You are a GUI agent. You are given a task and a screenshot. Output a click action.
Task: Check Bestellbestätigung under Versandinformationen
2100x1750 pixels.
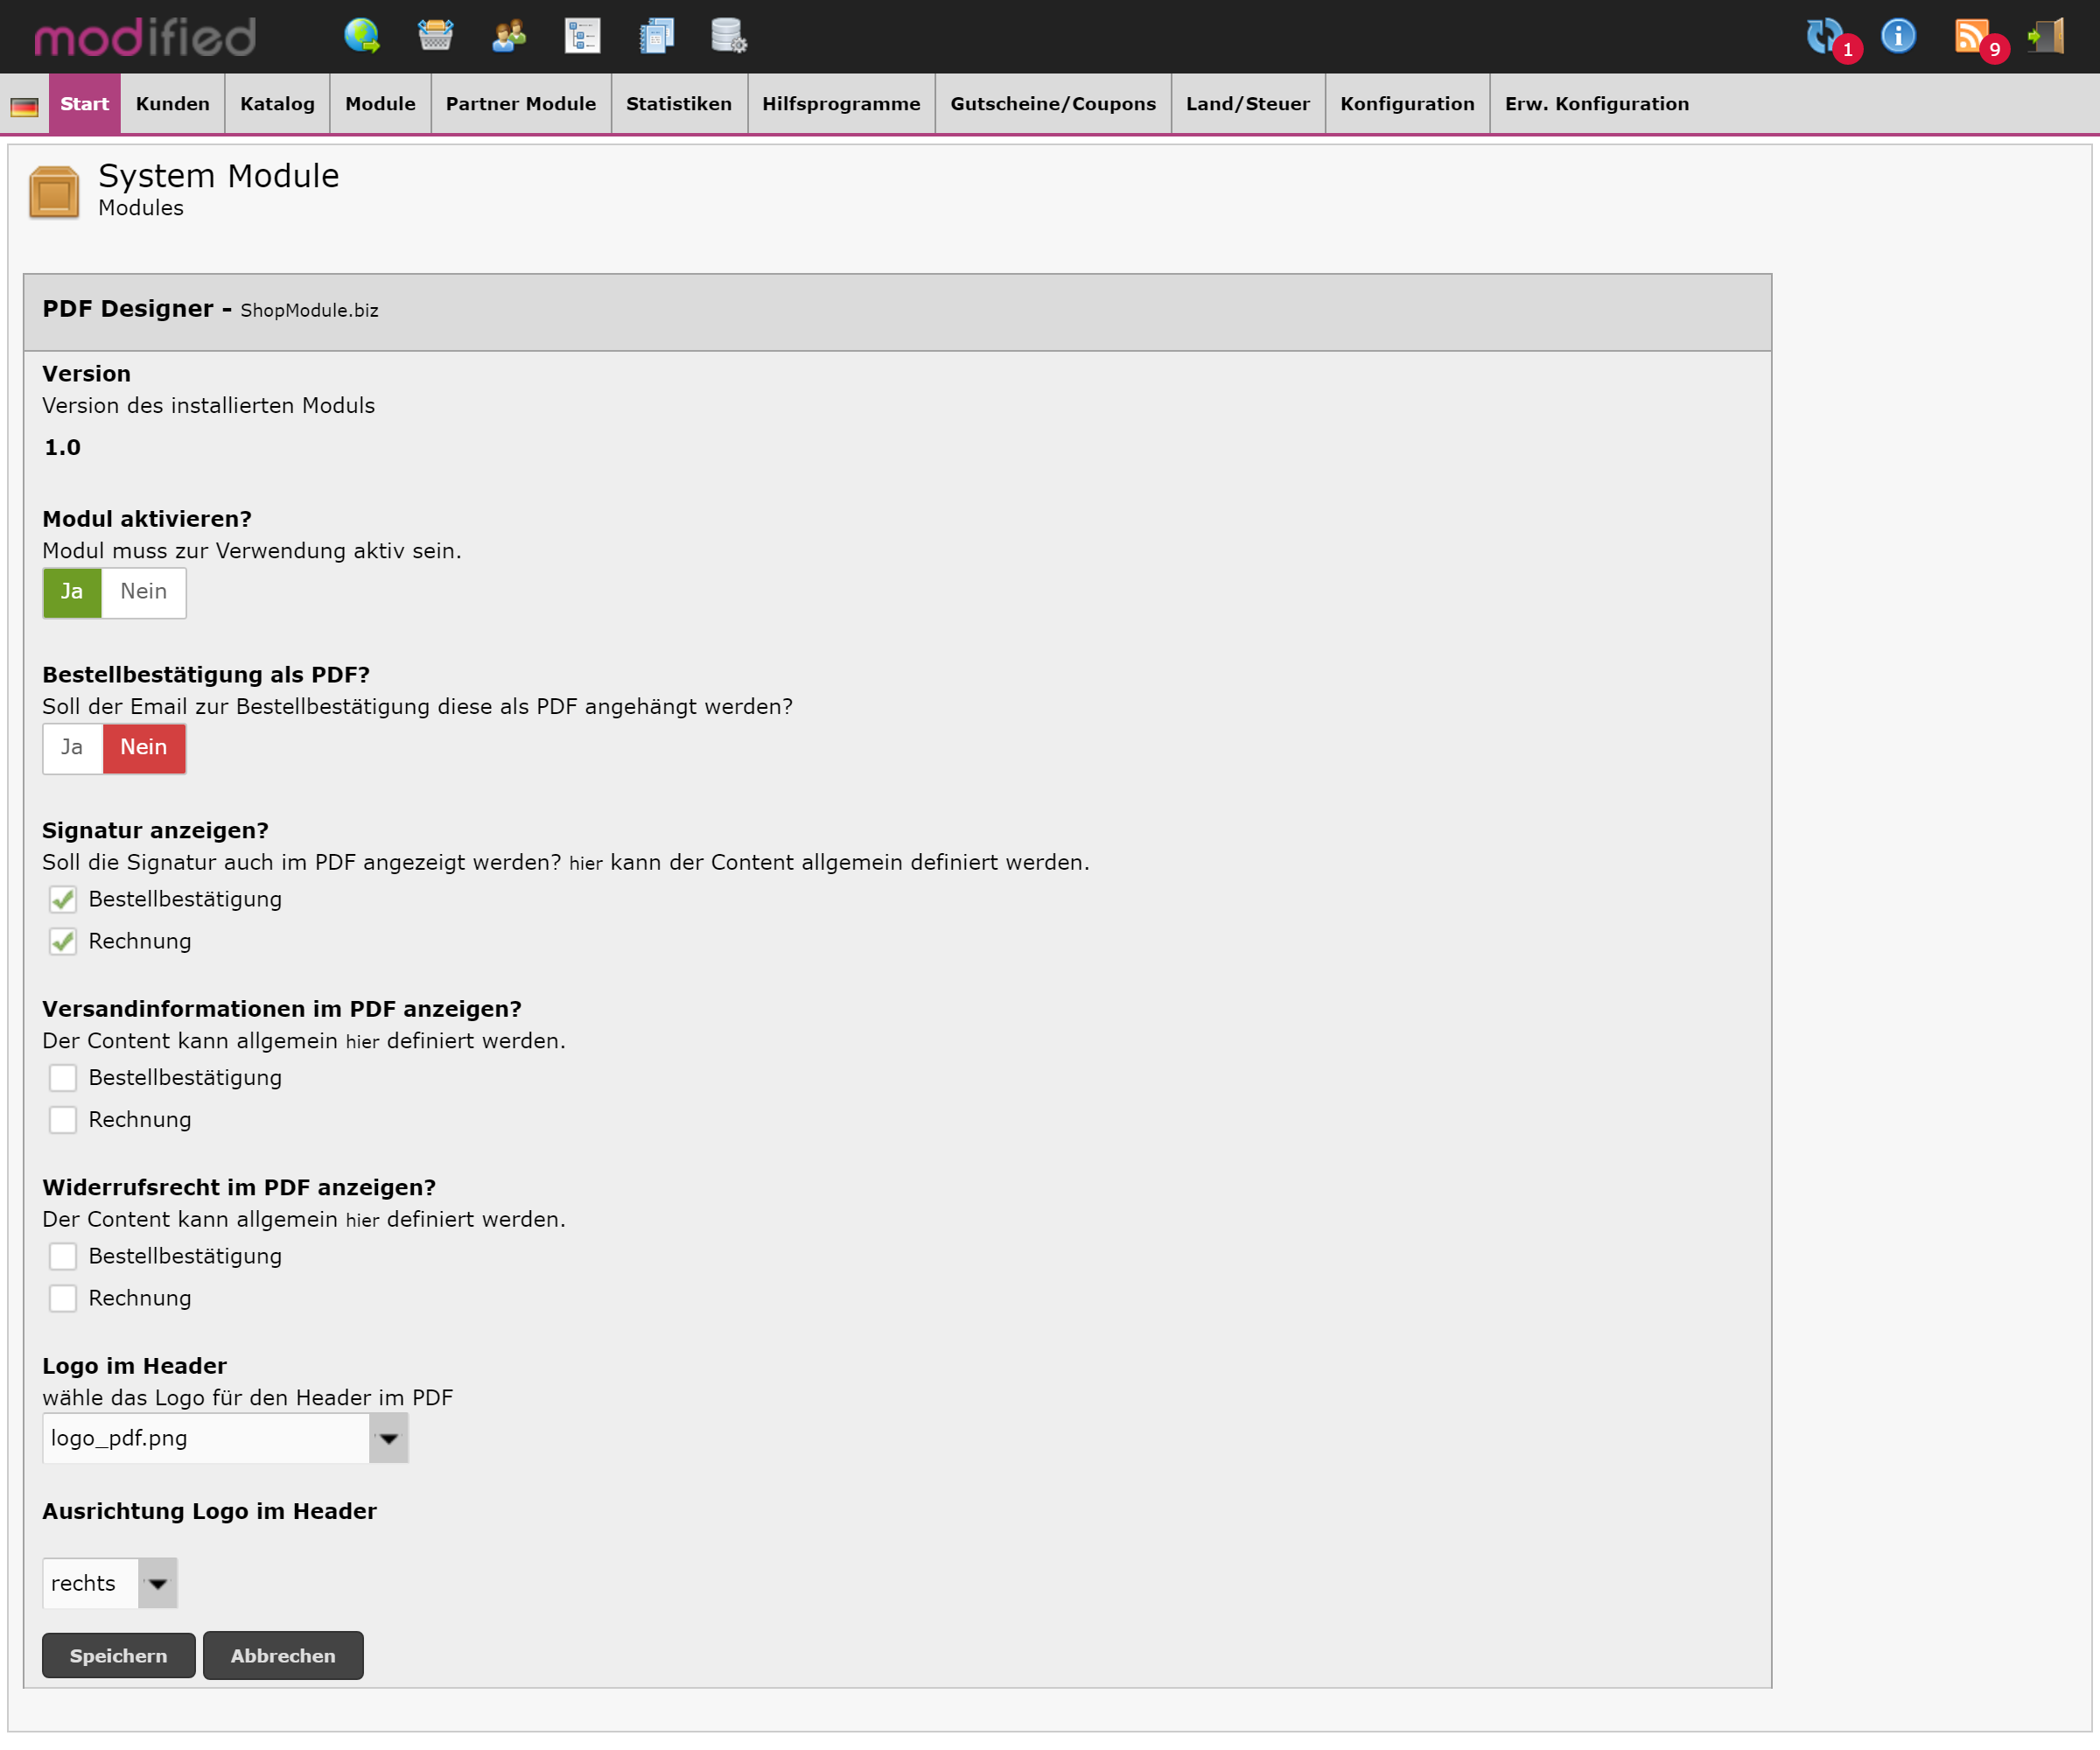coord(63,1078)
